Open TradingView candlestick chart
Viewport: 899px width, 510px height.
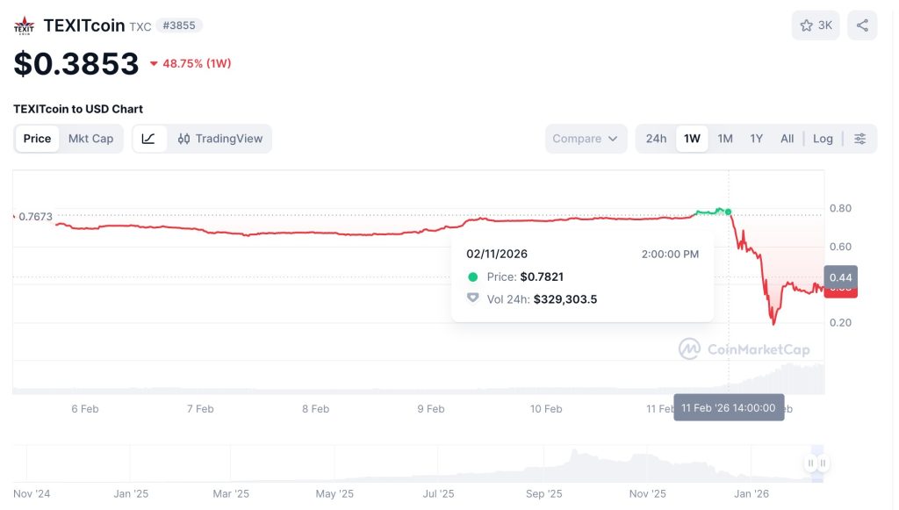tap(220, 139)
